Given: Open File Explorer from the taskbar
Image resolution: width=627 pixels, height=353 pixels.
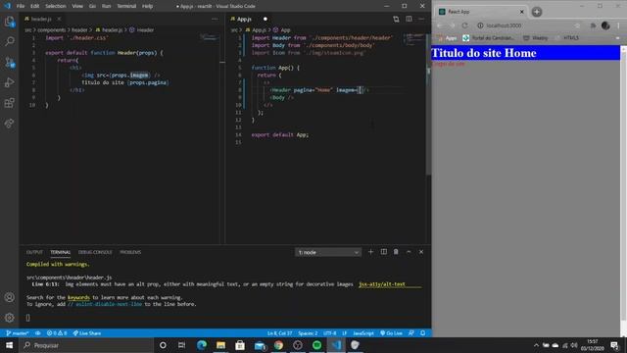Looking at the screenshot, I should coord(220,345).
